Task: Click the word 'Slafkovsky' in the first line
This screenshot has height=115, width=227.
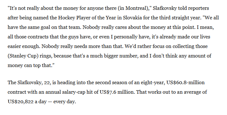Action: (x=165, y=8)
